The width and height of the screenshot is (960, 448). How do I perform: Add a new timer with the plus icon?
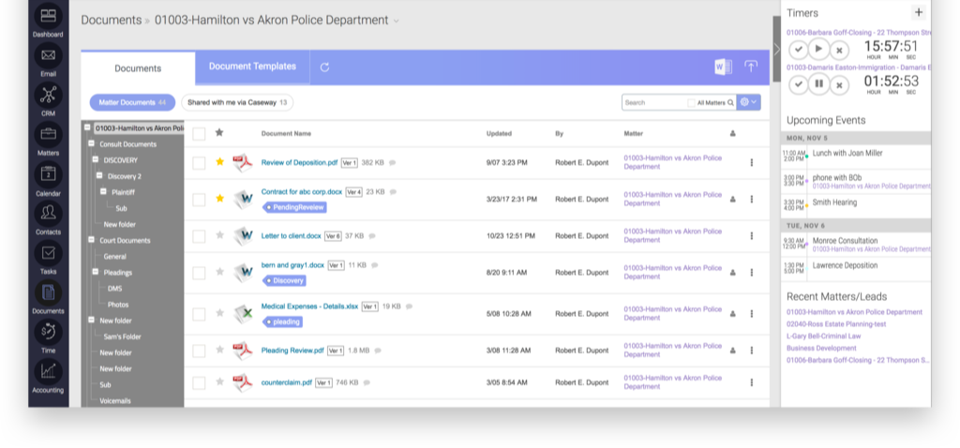click(918, 12)
